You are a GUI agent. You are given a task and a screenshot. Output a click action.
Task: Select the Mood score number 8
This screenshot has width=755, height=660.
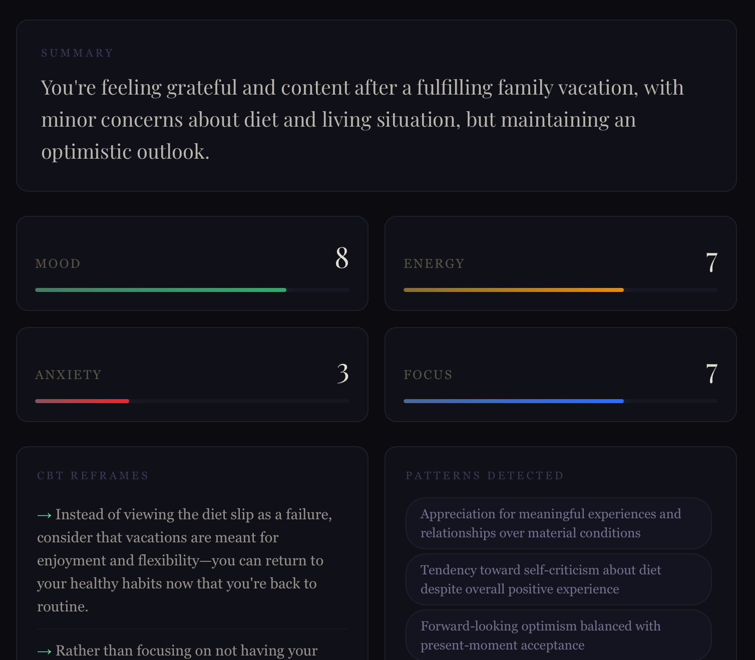coord(342,258)
